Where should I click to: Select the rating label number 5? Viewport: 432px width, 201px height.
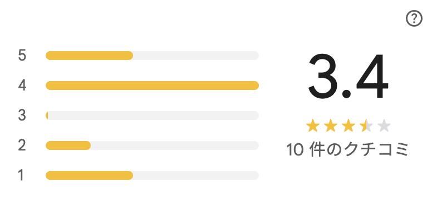22,56
